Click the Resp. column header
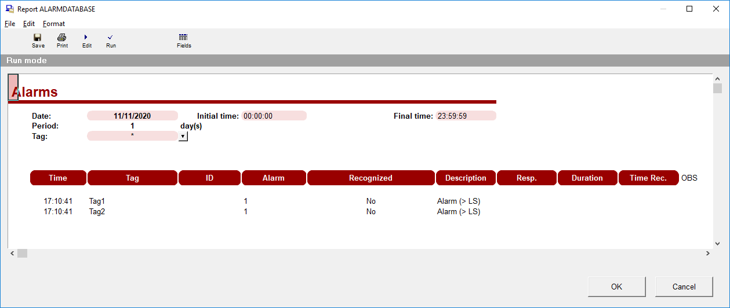This screenshot has width=730, height=308. [x=526, y=178]
